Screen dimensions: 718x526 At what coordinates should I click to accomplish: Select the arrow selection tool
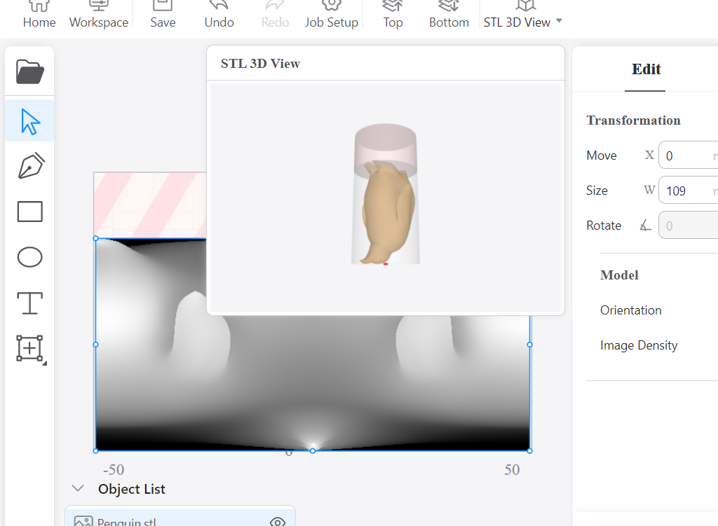click(x=29, y=120)
